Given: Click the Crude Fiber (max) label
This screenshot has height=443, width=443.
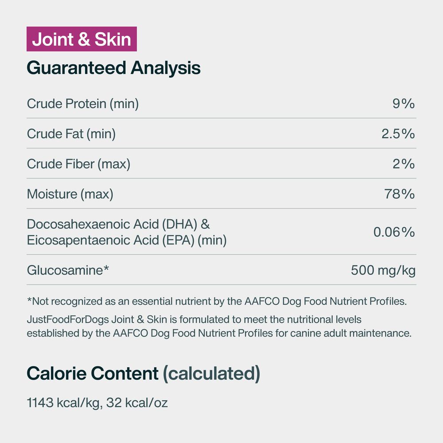Looking at the screenshot, I should (78, 164).
